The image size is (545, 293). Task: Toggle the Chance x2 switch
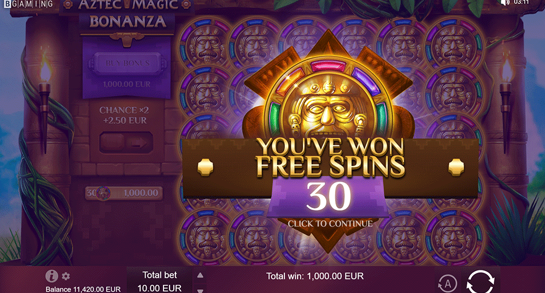pos(126,142)
